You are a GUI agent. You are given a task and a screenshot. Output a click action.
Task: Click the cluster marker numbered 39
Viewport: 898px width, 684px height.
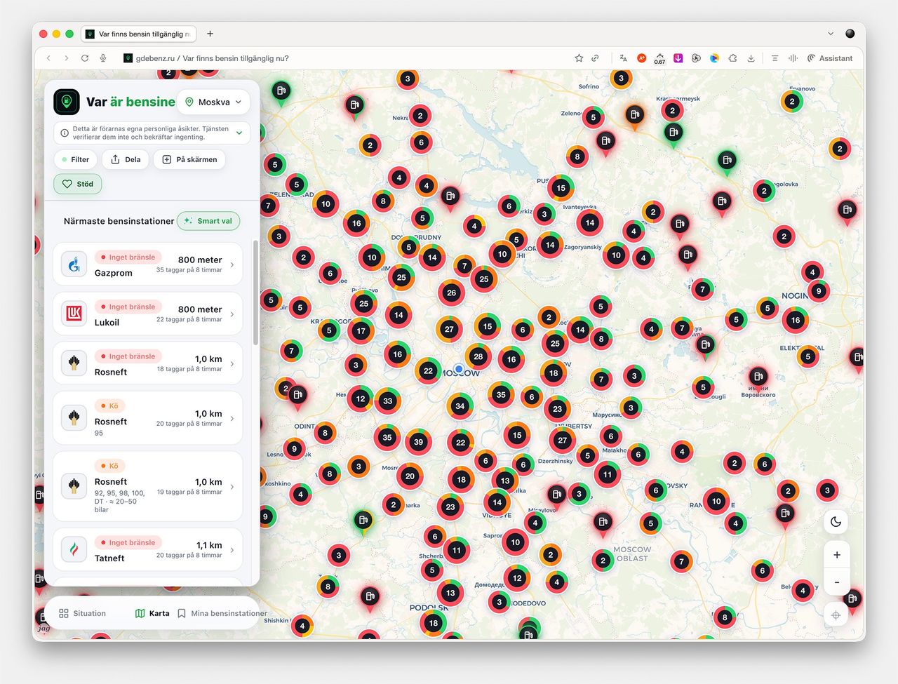pyautogui.click(x=418, y=442)
